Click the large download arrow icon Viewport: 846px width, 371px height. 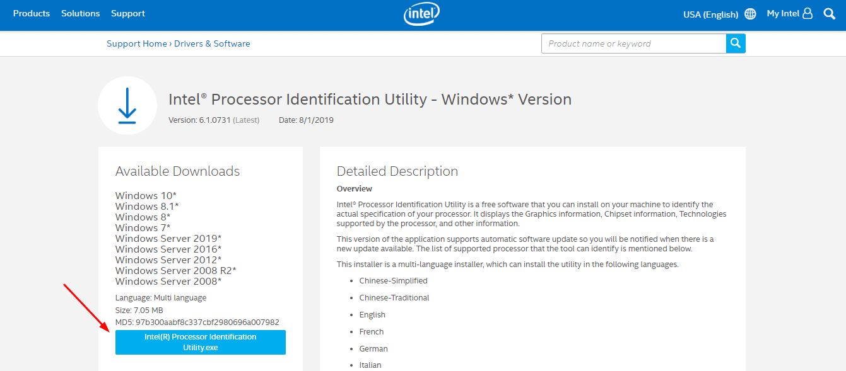click(x=127, y=106)
